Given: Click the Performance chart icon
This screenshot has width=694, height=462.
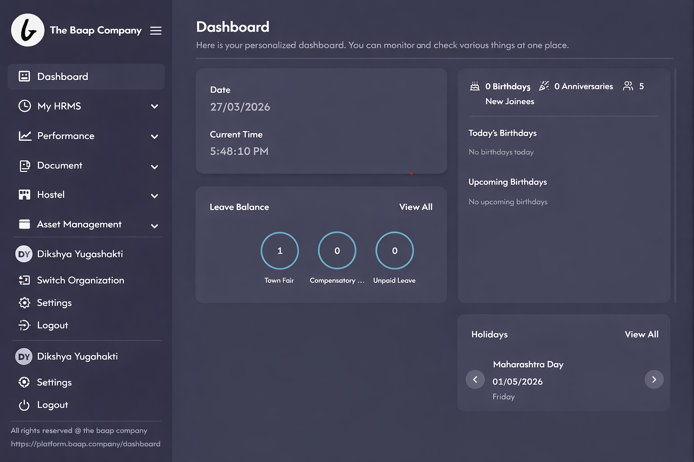Looking at the screenshot, I should coord(25,136).
